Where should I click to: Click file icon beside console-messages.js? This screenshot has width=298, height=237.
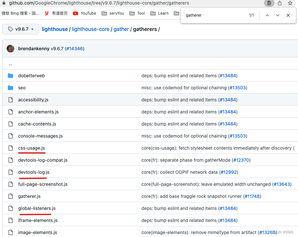tap(11, 136)
